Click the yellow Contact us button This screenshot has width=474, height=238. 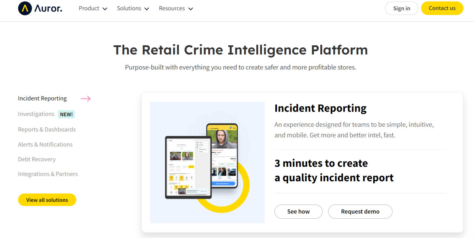[x=442, y=8]
